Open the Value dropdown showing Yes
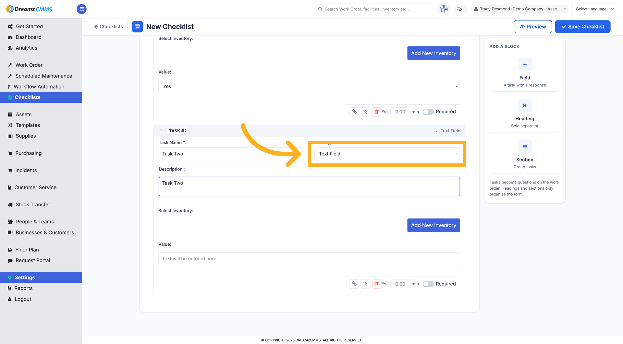Image resolution: width=623 pixels, height=344 pixels. pos(309,87)
